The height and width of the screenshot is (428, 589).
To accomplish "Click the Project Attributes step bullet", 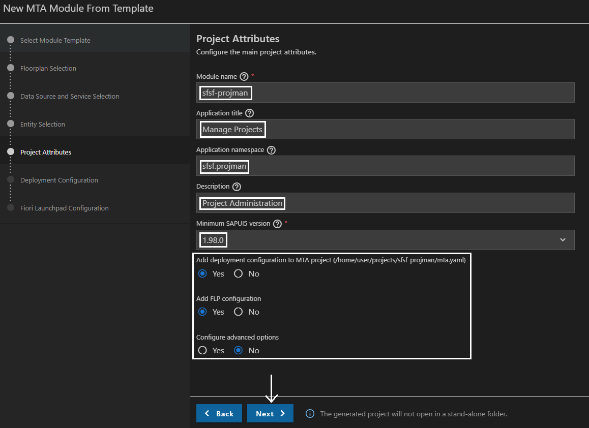I will click(x=11, y=151).
